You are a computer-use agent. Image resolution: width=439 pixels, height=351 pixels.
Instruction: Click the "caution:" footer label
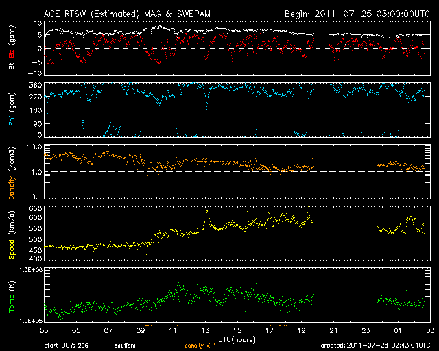125,346
